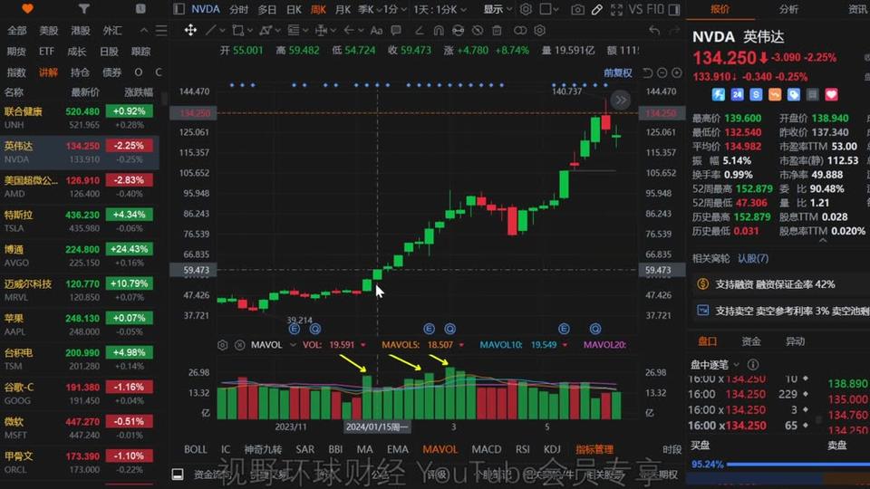870x489 pixels.
Task: Collapse the watchlist categories with the up chevron
Action: (x=144, y=31)
